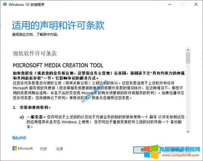Click the license text scrollbar thumb
The width and height of the screenshot is (203, 161).
[x=188, y=58]
